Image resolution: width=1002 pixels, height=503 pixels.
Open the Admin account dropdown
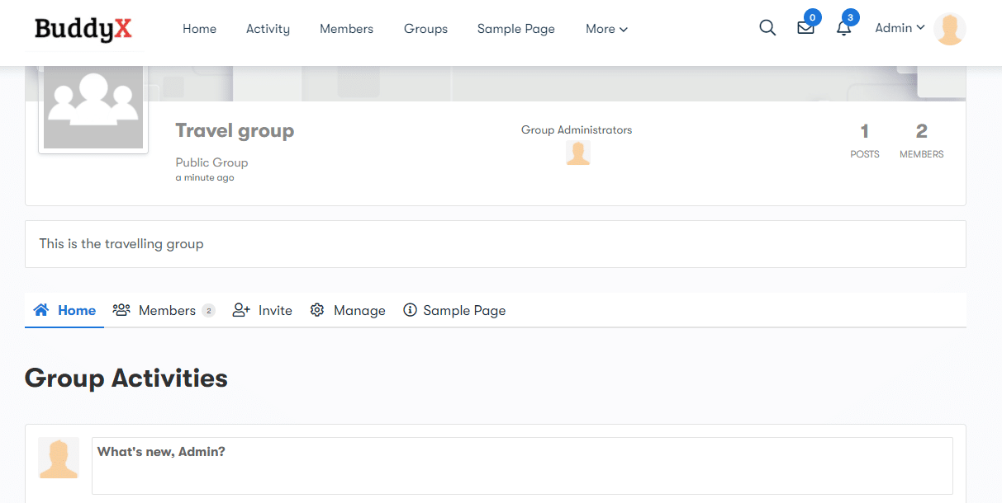[x=899, y=27]
